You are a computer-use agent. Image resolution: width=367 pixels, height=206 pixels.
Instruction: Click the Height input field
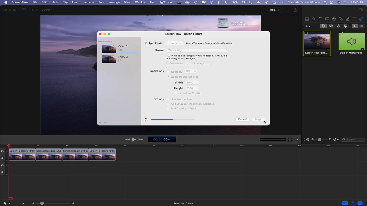click(x=192, y=88)
